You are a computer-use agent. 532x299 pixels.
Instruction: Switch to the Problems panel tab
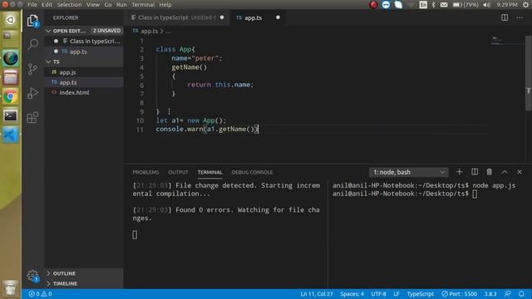click(145, 172)
